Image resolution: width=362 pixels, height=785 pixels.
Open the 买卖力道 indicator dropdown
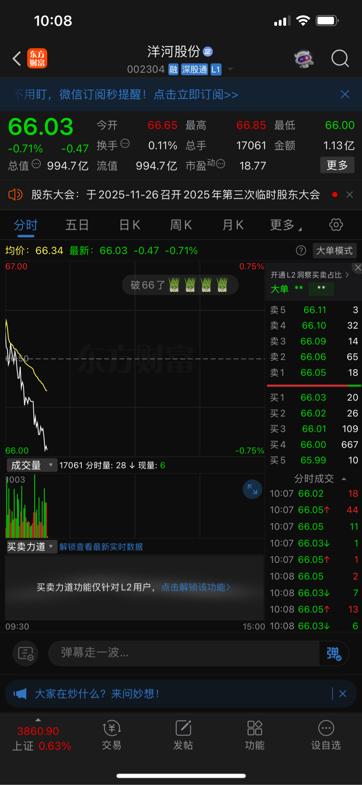tap(32, 546)
